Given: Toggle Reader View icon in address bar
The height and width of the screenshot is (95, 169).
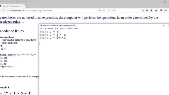Looking at the screenshot, I should [x=100, y=11].
